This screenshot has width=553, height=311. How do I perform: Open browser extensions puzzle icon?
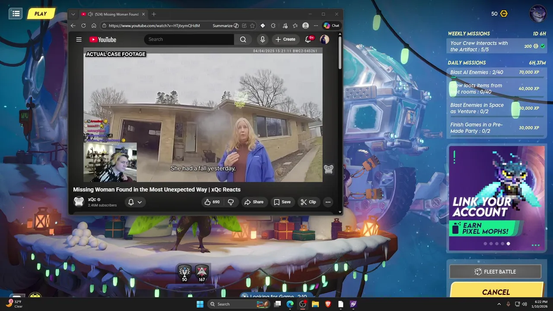(x=273, y=25)
